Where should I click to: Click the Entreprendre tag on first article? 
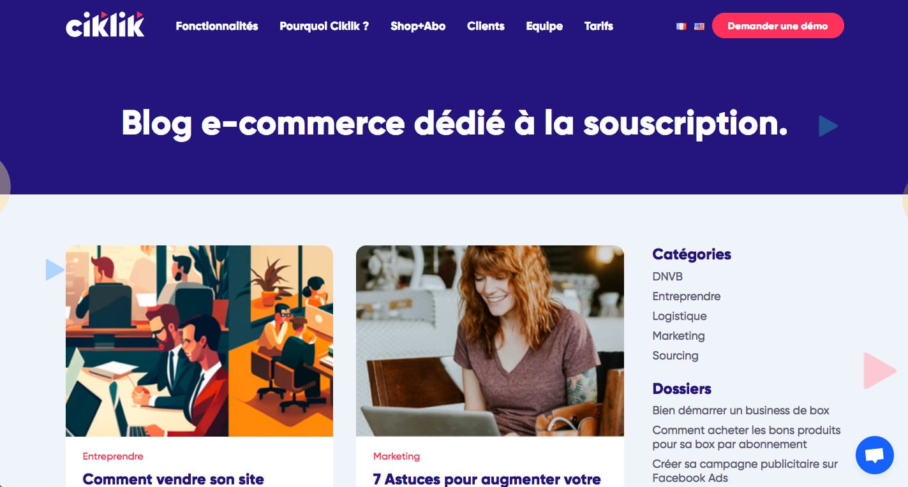[x=113, y=456]
